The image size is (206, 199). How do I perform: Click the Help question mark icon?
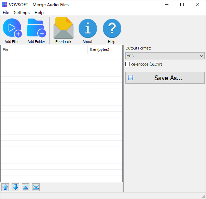[x=112, y=28]
